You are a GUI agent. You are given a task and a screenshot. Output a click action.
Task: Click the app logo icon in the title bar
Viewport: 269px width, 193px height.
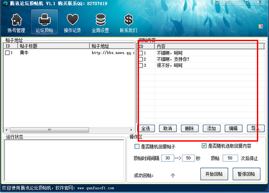pos(6,4)
